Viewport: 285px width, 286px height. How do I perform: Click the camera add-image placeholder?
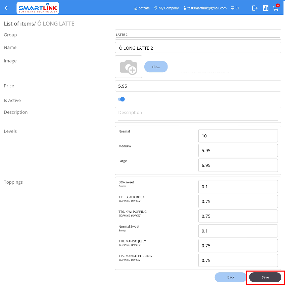pyautogui.click(x=129, y=67)
